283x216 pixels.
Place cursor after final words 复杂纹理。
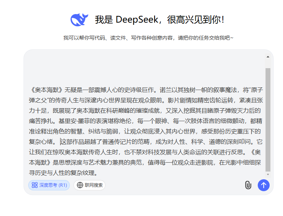coord(98,173)
